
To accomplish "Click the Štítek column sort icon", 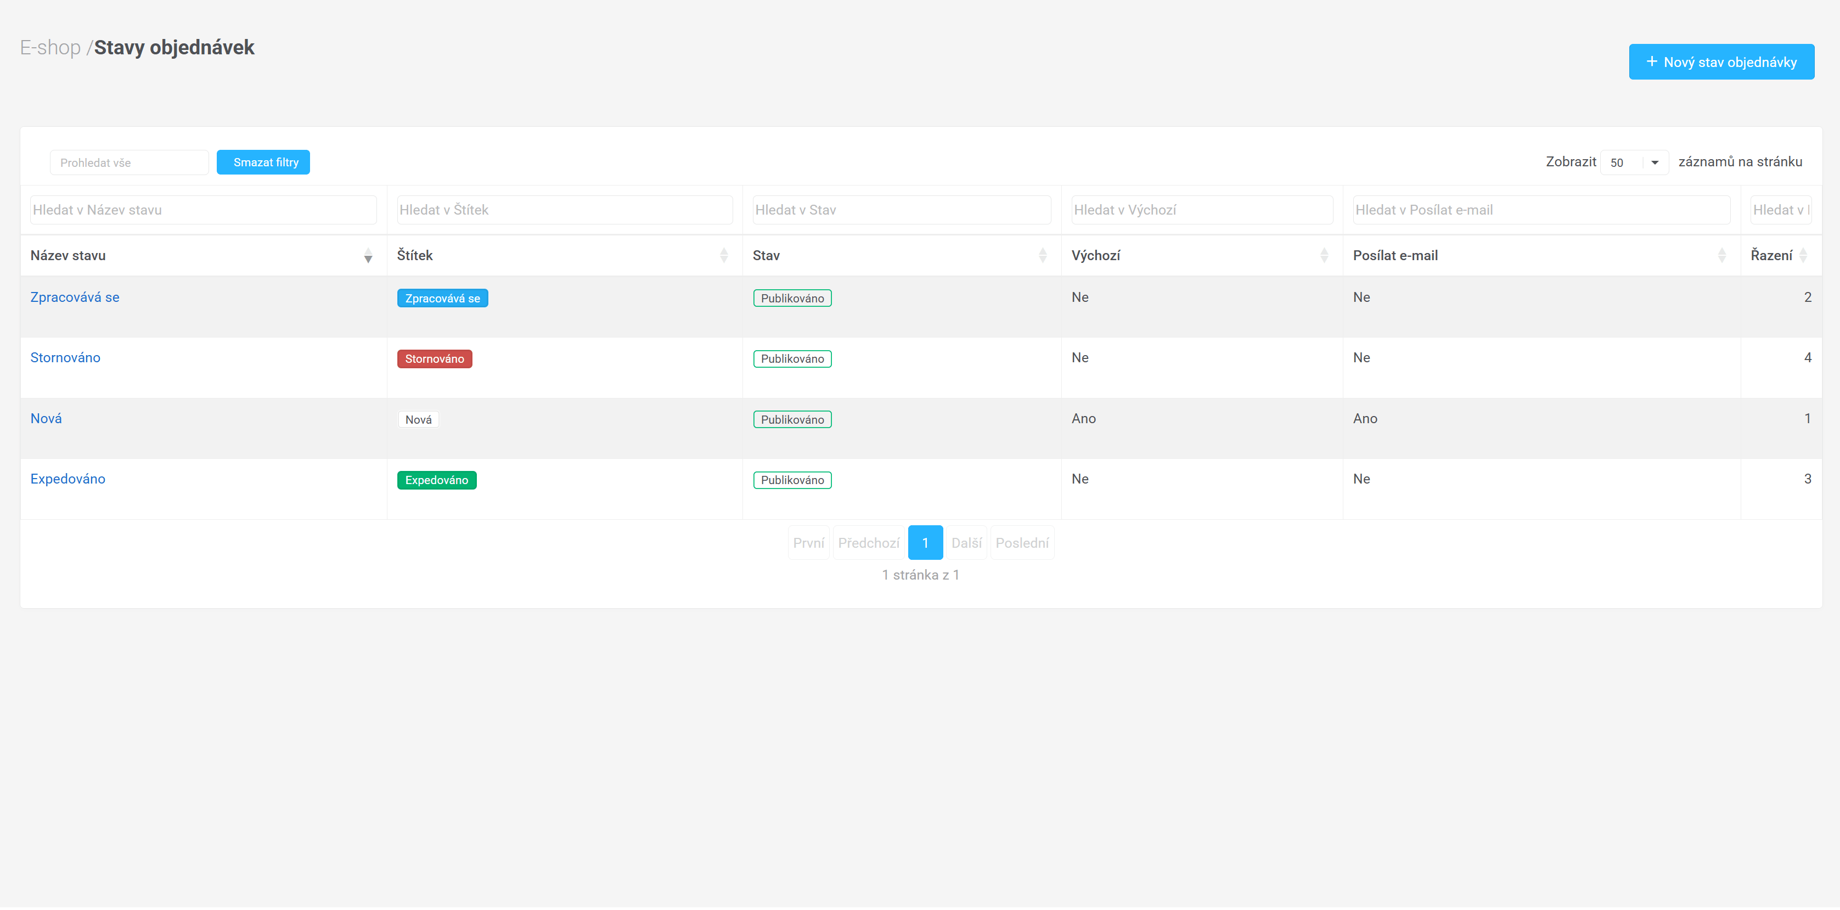I will tap(724, 256).
